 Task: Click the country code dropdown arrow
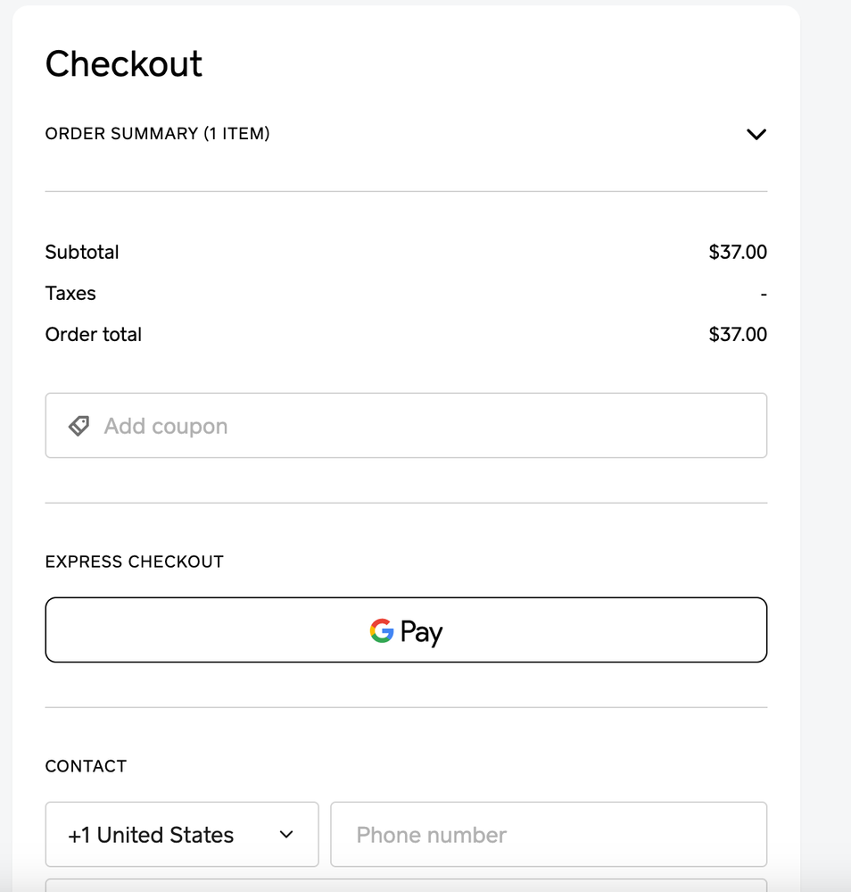(286, 835)
